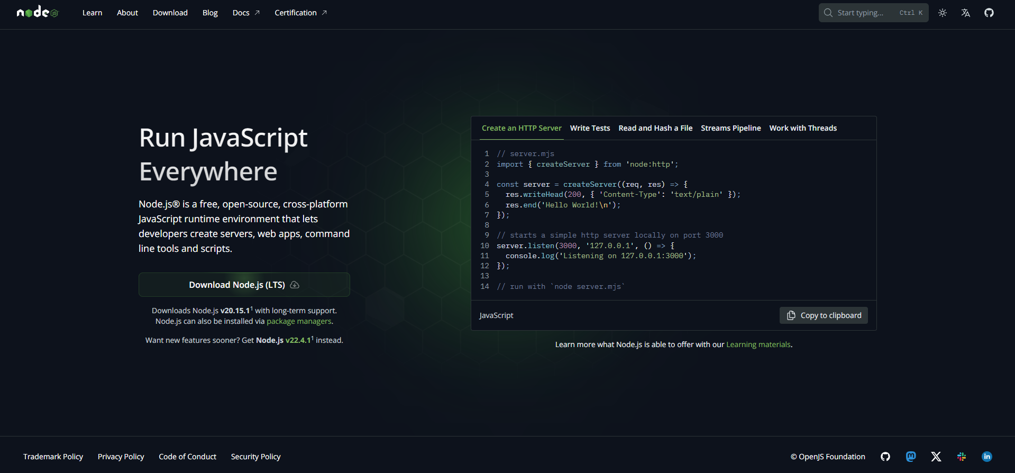Viewport: 1015px width, 473px height.
Task: Click the Run JavaScript Everywhere heading
Action: coord(223,154)
